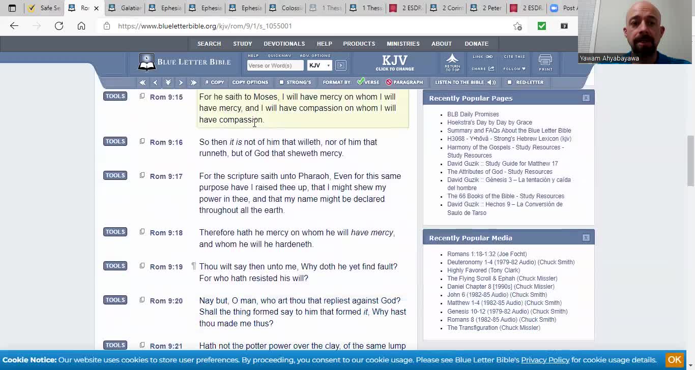Open the Ministries menu

pyautogui.click(x=403, y=44)
